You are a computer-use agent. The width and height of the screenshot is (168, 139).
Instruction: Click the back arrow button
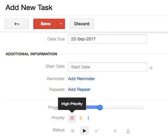pos(17,24)
